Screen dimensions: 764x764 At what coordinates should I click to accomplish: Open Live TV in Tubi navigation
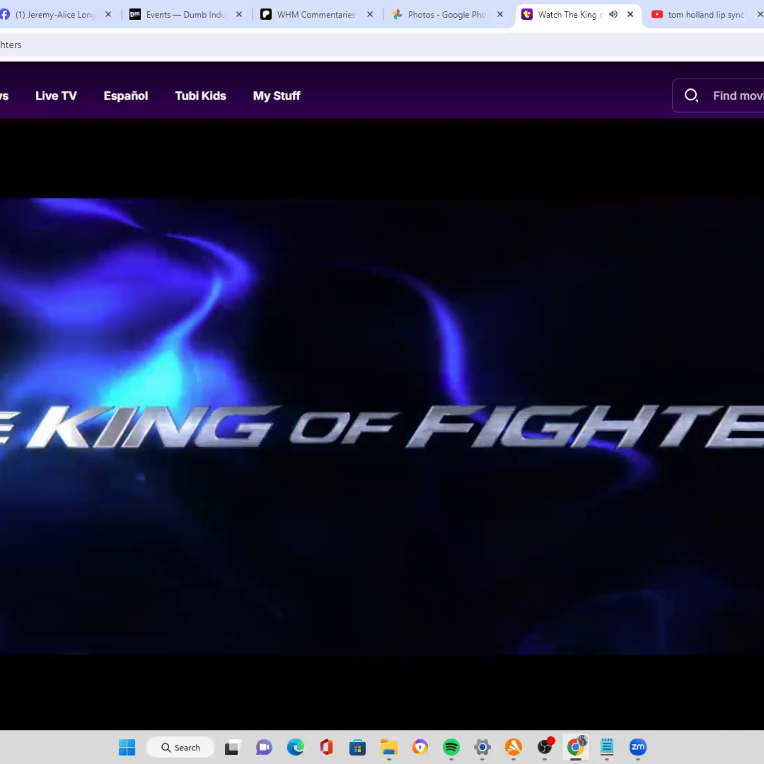click(56, 96)
